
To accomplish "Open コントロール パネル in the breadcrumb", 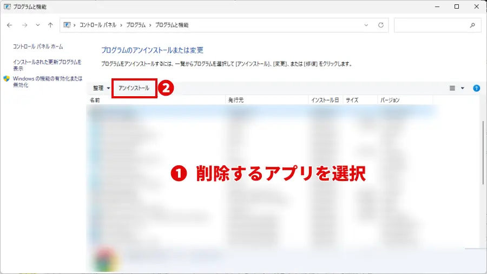I will 98,25.
